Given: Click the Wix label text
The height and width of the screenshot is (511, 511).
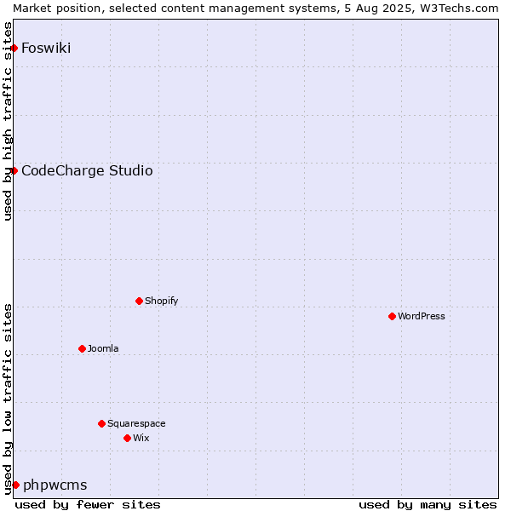Looking at the screenshot, I should point(141,438).
